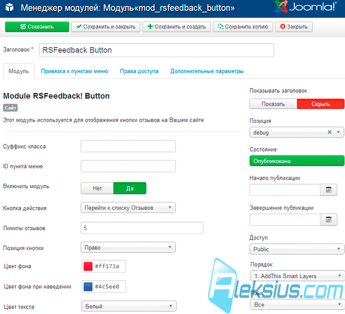
Task: Open Привязка к пунктам меню tab
Action: pyautogui.click(x=74, y=71)
